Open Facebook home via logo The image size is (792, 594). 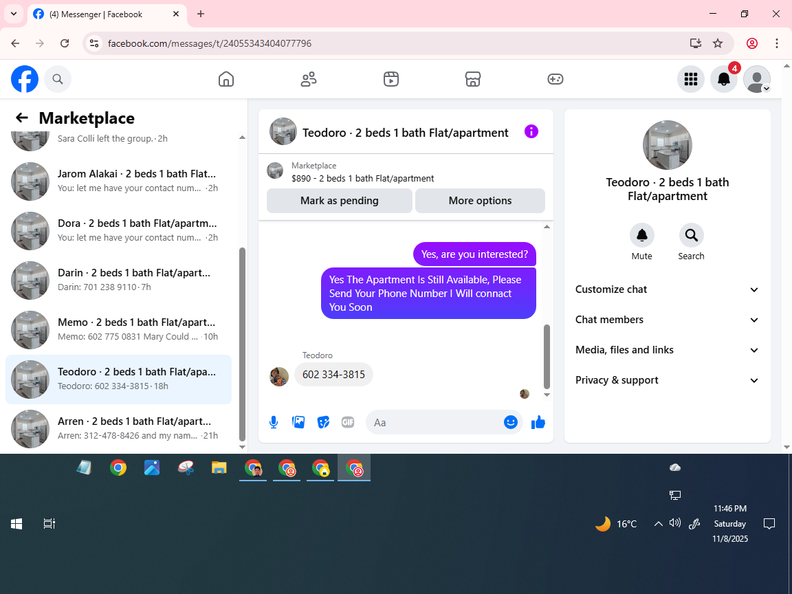pos(25,79)
